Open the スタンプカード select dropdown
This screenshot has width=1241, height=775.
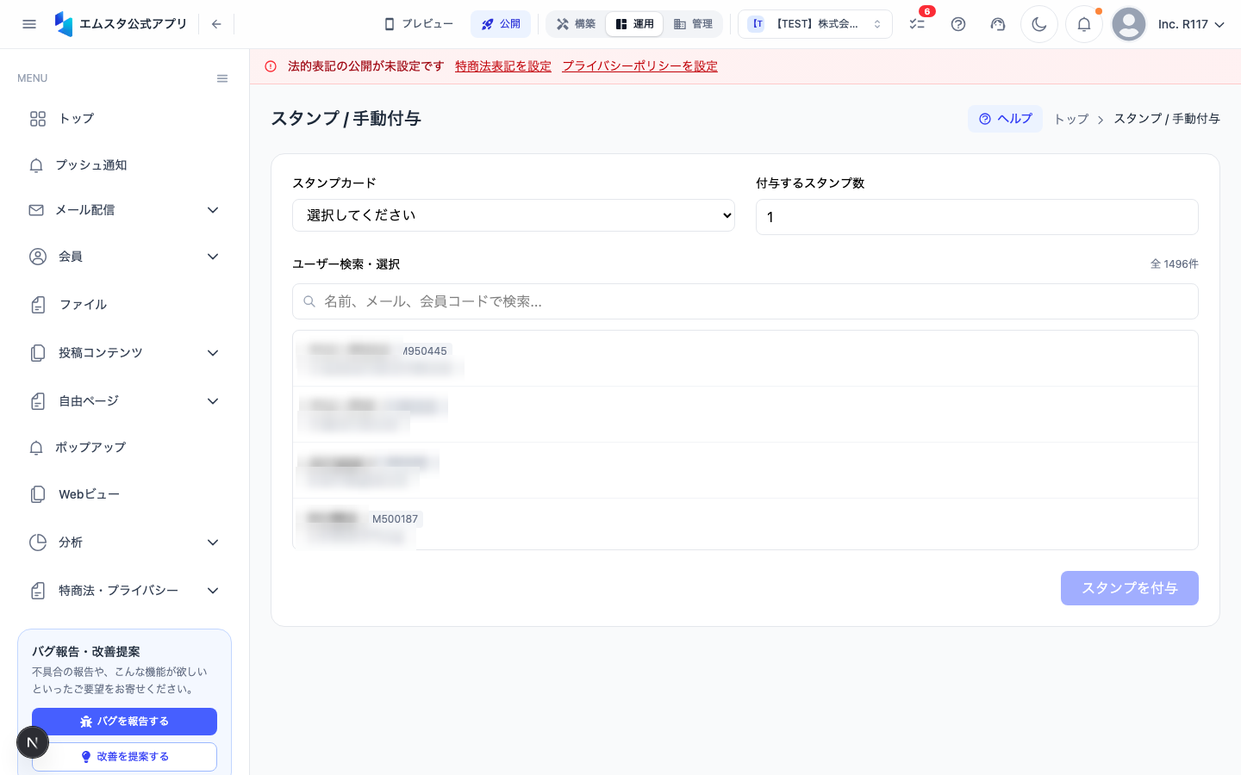(514, 215)
